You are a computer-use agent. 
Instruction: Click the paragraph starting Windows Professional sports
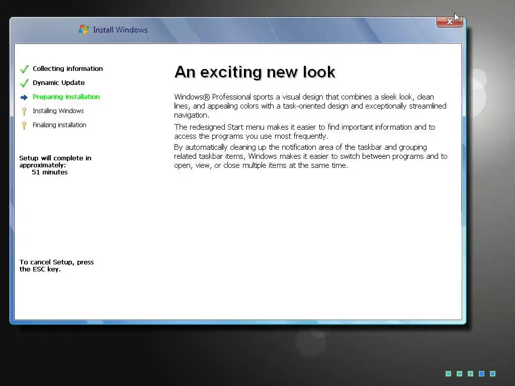(310, 106)
